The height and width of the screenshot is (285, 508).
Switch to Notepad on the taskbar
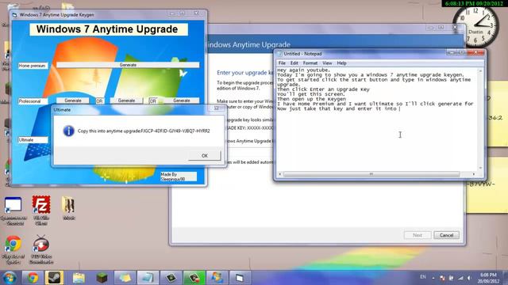(x=148, y=278)
